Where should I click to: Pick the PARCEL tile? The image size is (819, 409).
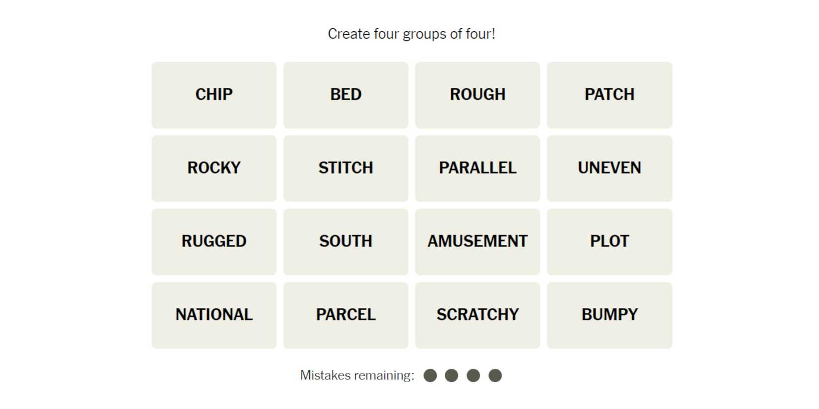pos(345,315)
